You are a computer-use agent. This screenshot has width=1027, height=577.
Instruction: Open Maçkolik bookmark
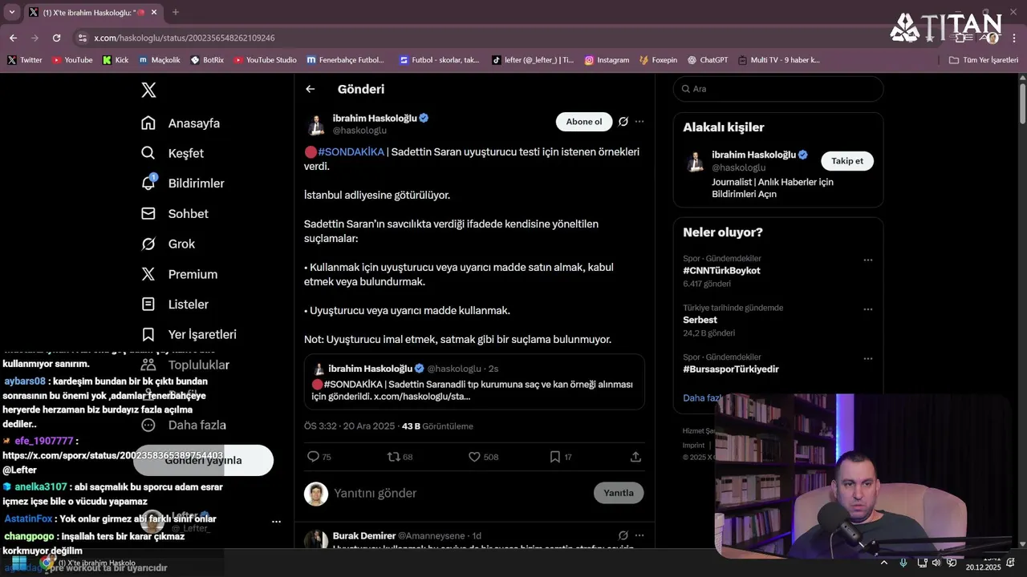coord(160,60)
